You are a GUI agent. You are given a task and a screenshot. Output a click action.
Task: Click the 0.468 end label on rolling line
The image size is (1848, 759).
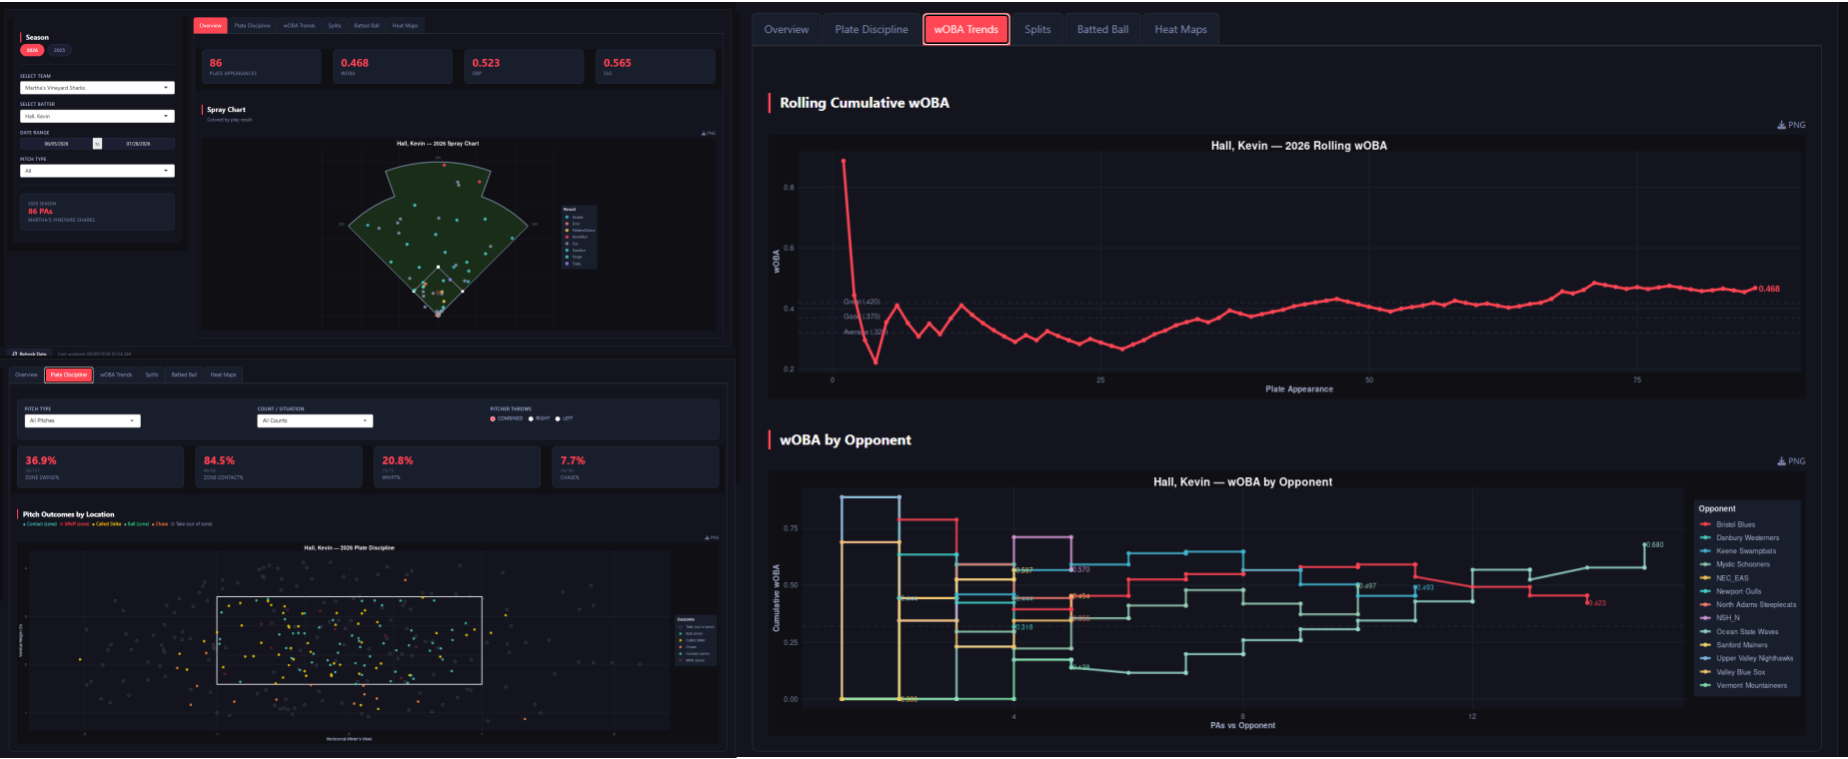[x=1769, y=289]
